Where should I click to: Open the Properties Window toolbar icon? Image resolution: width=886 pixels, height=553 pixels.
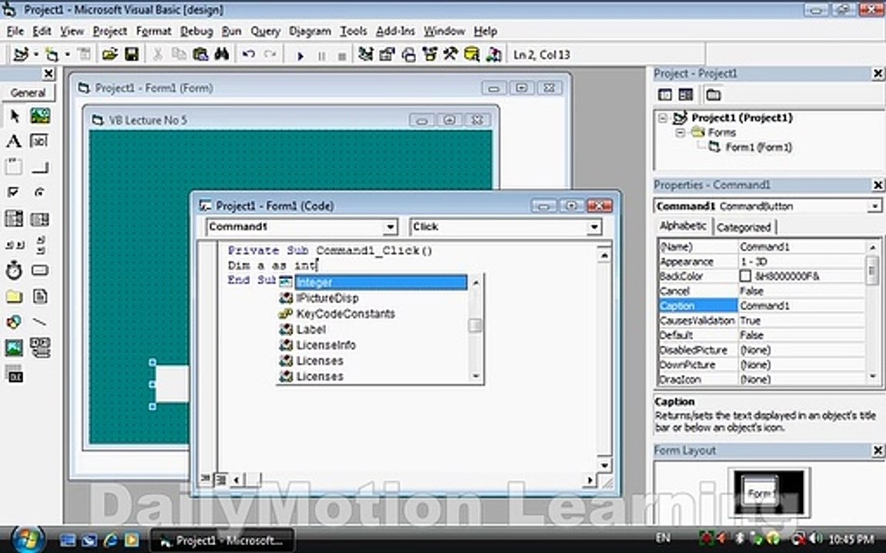click(x=387, y=55)
